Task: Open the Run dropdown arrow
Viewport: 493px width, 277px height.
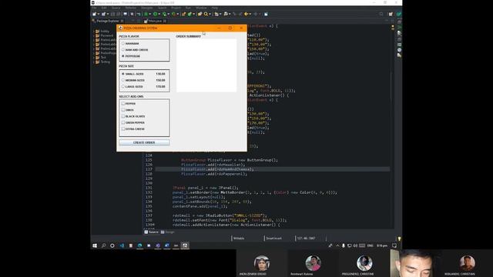Action: click(159, 14)
